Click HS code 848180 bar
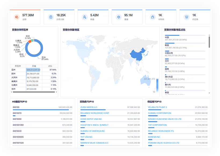Image resolution: width=220 pixels, height=156 pixels. (41, 110)
